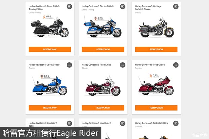Reserve the Heritage Softail Classic now
209x139 pixels.
coord(156,49)
